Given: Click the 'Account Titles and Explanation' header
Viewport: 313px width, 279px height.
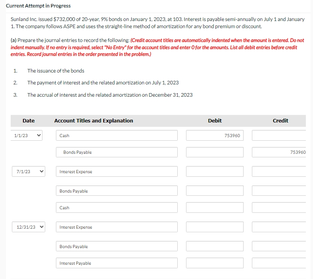Looking at the screenshot, I should click(x=94, y=120).
